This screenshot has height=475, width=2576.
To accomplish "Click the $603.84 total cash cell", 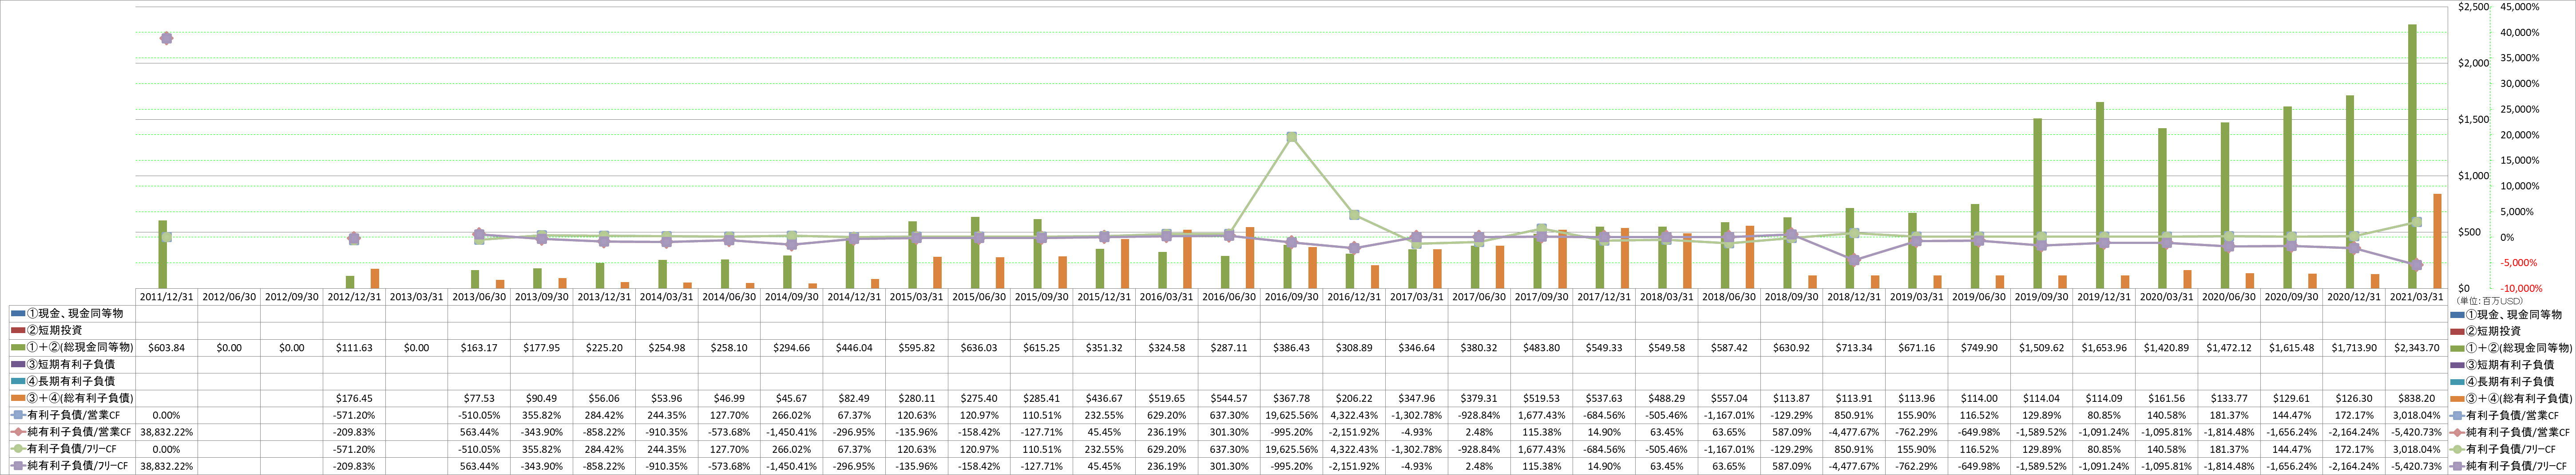I will pyautogui.click(x=167, y=348).
